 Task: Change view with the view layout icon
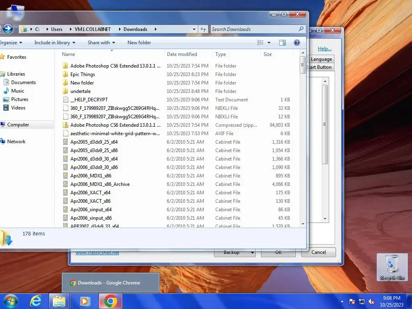(260, 43)
